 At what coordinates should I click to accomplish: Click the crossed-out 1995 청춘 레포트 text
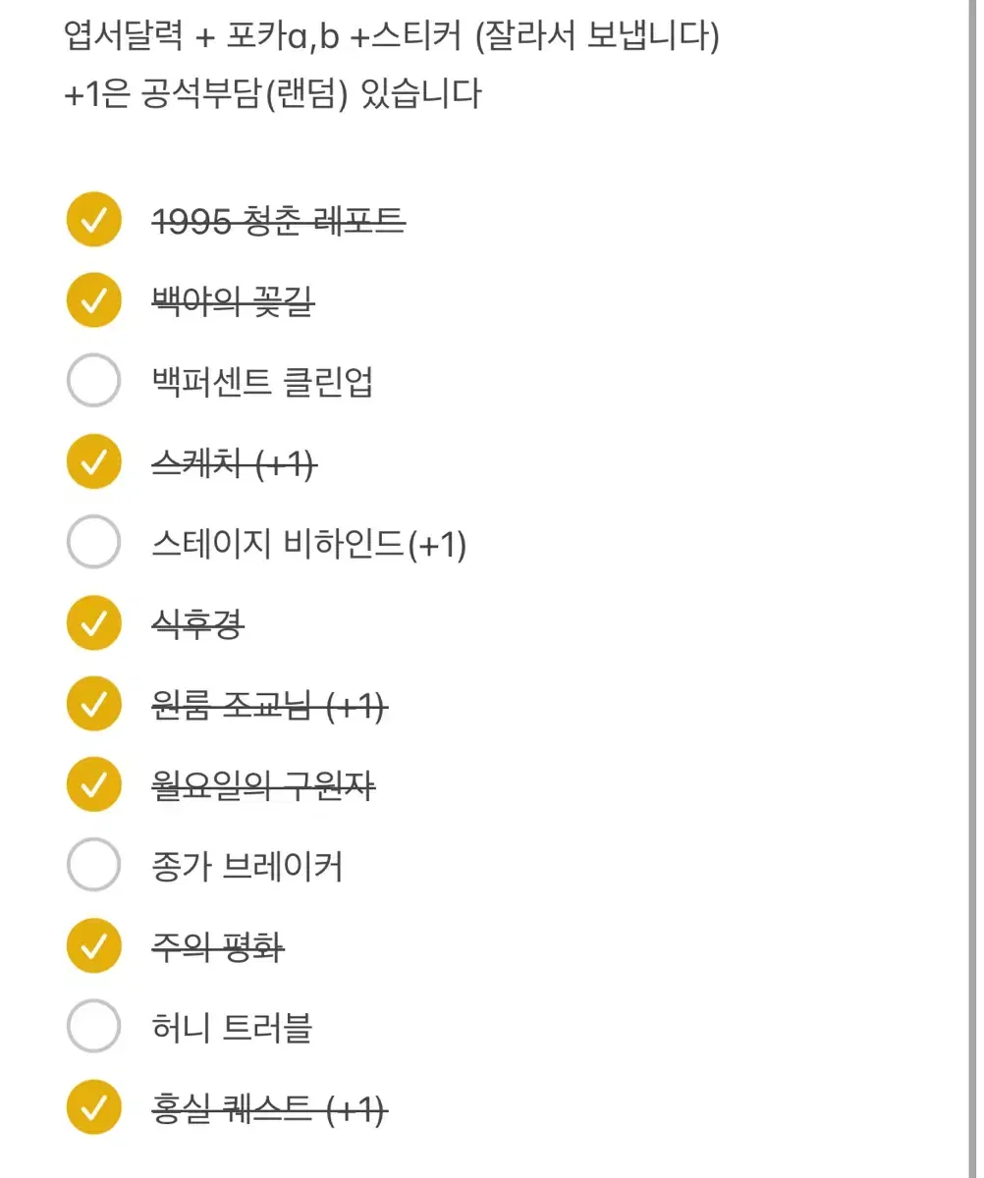(x=278, y=221)
